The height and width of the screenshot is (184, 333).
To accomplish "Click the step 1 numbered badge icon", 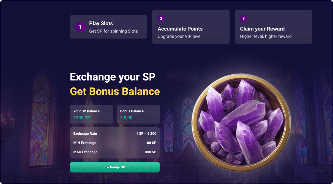I will 80,27.
